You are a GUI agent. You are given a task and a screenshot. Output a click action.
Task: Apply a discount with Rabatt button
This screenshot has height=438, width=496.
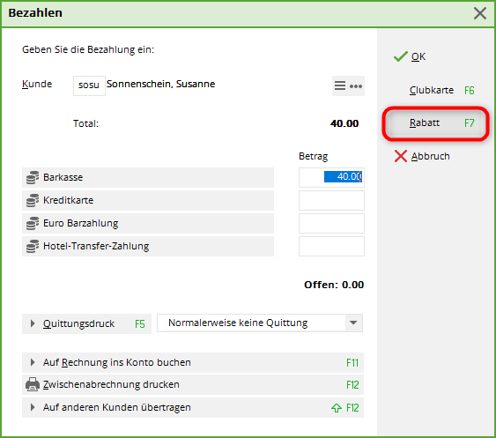pyautogui.click(x=435, y=123)
